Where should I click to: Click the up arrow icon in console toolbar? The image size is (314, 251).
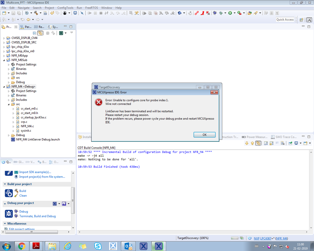click(x=252, y=143)
